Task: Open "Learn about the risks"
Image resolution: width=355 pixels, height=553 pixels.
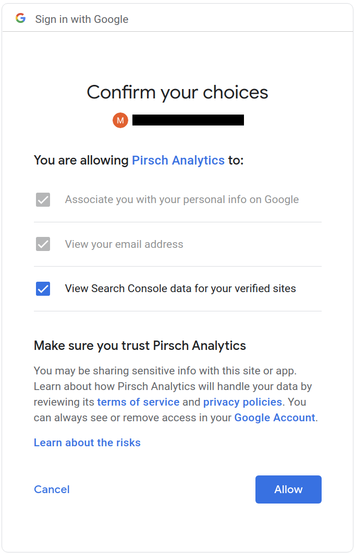Action: (87, 443)
